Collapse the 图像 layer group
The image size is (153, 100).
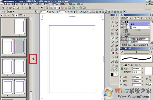(121, 22)
